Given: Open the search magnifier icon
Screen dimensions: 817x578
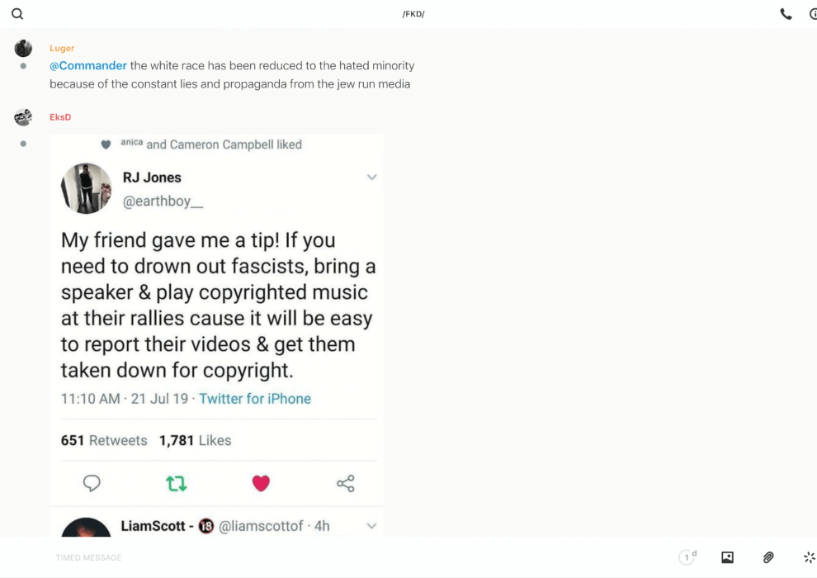Looking at the screenshot, I should coord(17,14).
